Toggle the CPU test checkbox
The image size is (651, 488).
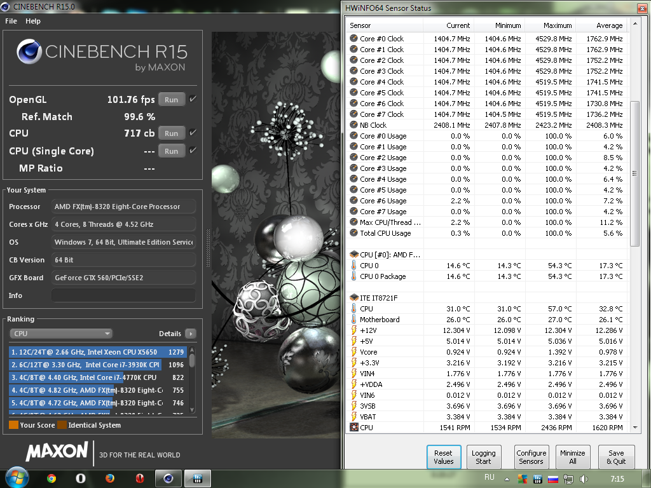(193, 132)
